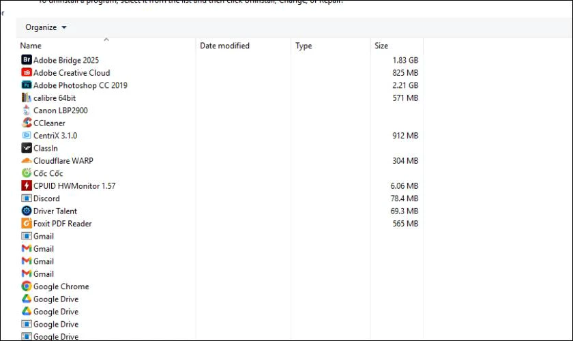
Task: Select the CPUID HWMonitor 1.57 icon
Action: [27, 186]
